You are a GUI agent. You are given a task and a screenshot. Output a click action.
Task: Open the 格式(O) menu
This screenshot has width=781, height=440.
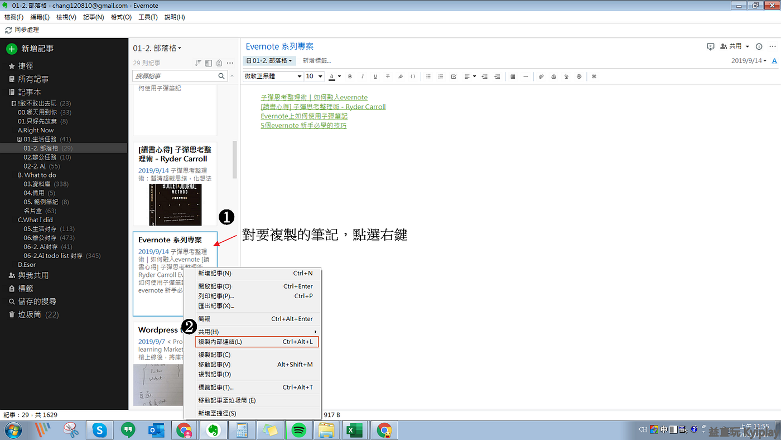(x=121, y=17)
